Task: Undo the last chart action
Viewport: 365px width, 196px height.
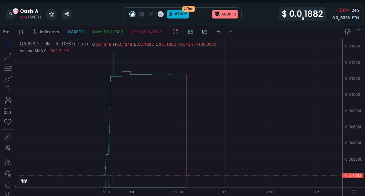Action: point(219,32)
